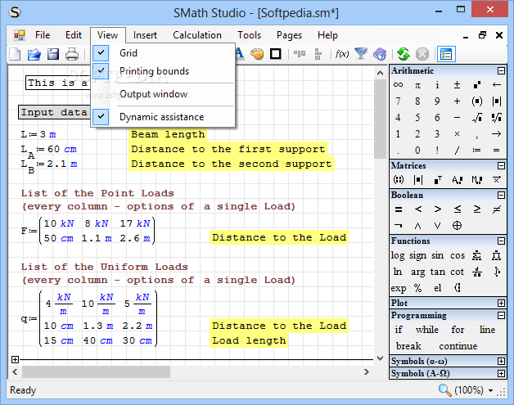Collapse the Matrices panel
The width and height of the screenshot is (514, 405).
[x=501, y=165]
